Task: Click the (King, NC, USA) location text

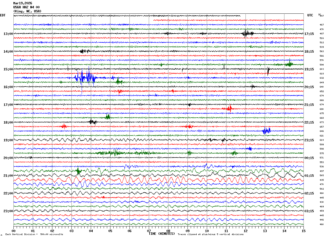Action: pos(27,11)
